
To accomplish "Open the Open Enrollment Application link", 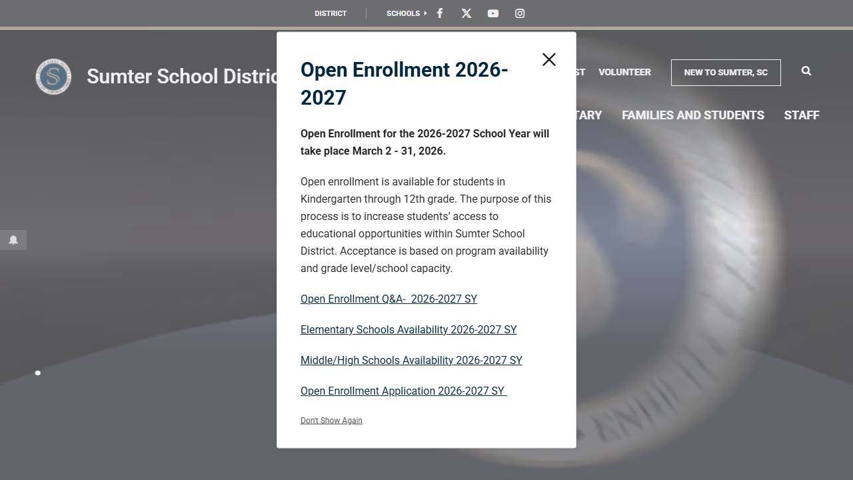I will click(x=403, y=391).
